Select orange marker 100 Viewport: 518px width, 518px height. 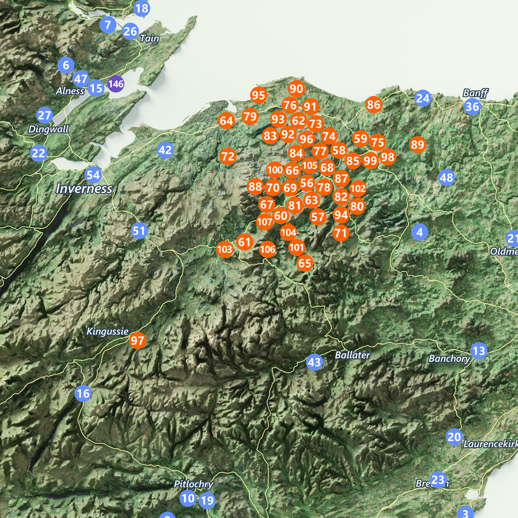tap(275, 170)
